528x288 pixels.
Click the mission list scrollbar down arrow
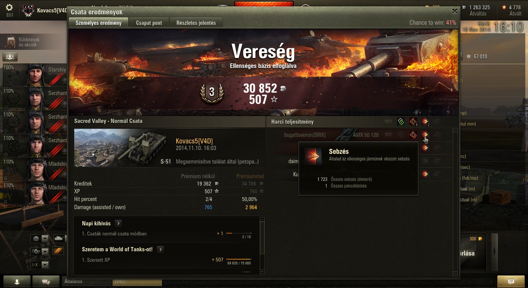(x=263, y=272)
